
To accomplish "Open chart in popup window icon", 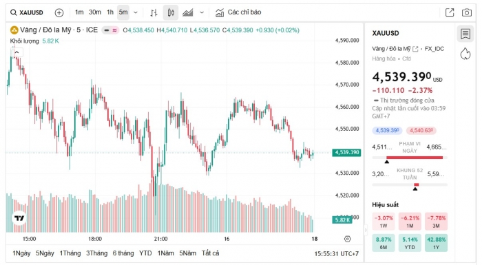I will pyautogui.click(x=450, y=12).
